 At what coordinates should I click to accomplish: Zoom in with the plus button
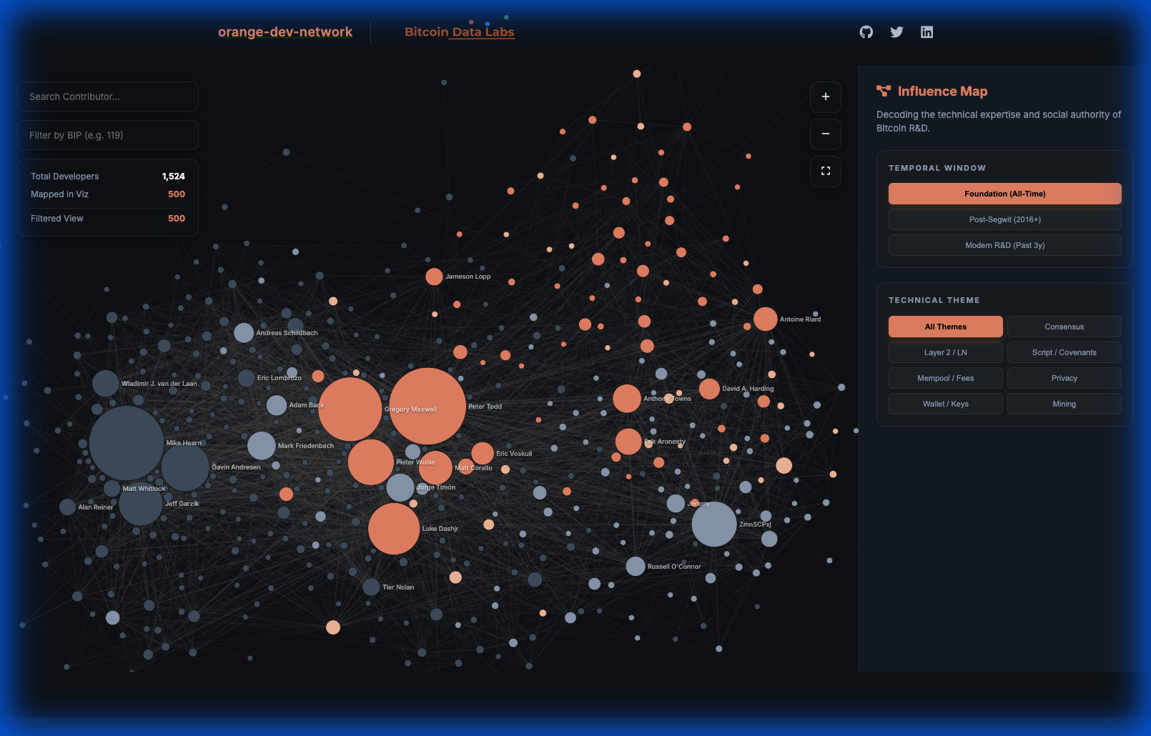tap(826, 96)
